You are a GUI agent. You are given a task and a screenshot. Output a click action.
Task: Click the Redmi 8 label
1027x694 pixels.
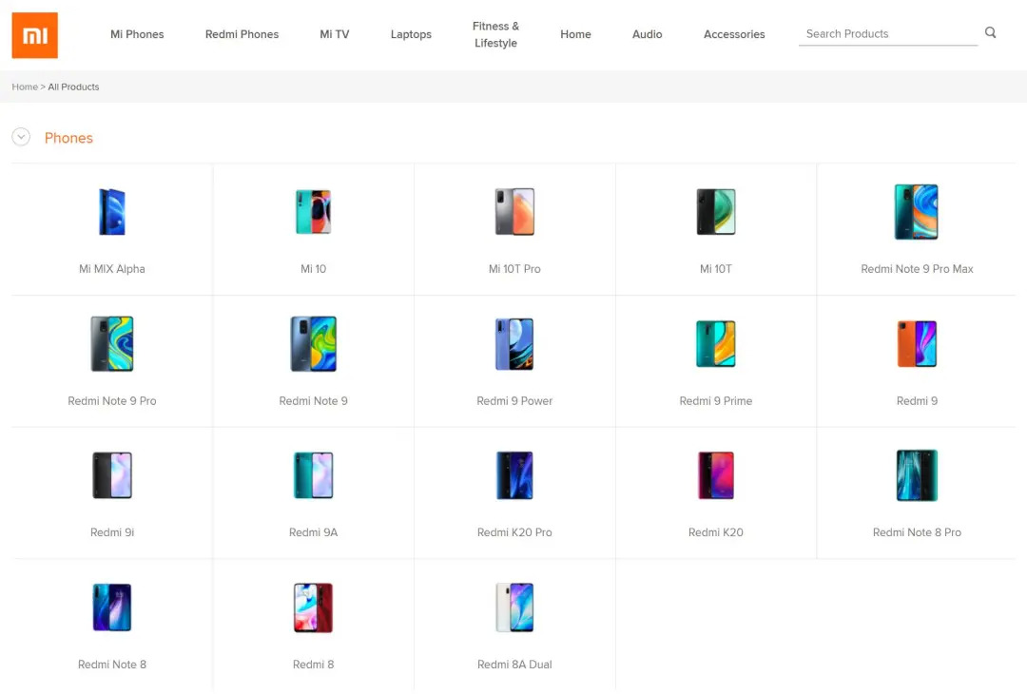313,665
